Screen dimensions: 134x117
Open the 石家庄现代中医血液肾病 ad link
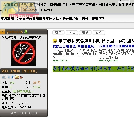point(116,46)
